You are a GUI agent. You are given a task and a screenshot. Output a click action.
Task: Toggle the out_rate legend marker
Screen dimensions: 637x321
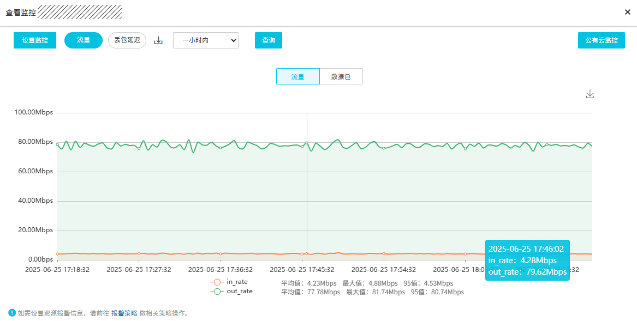click(217, 292)
